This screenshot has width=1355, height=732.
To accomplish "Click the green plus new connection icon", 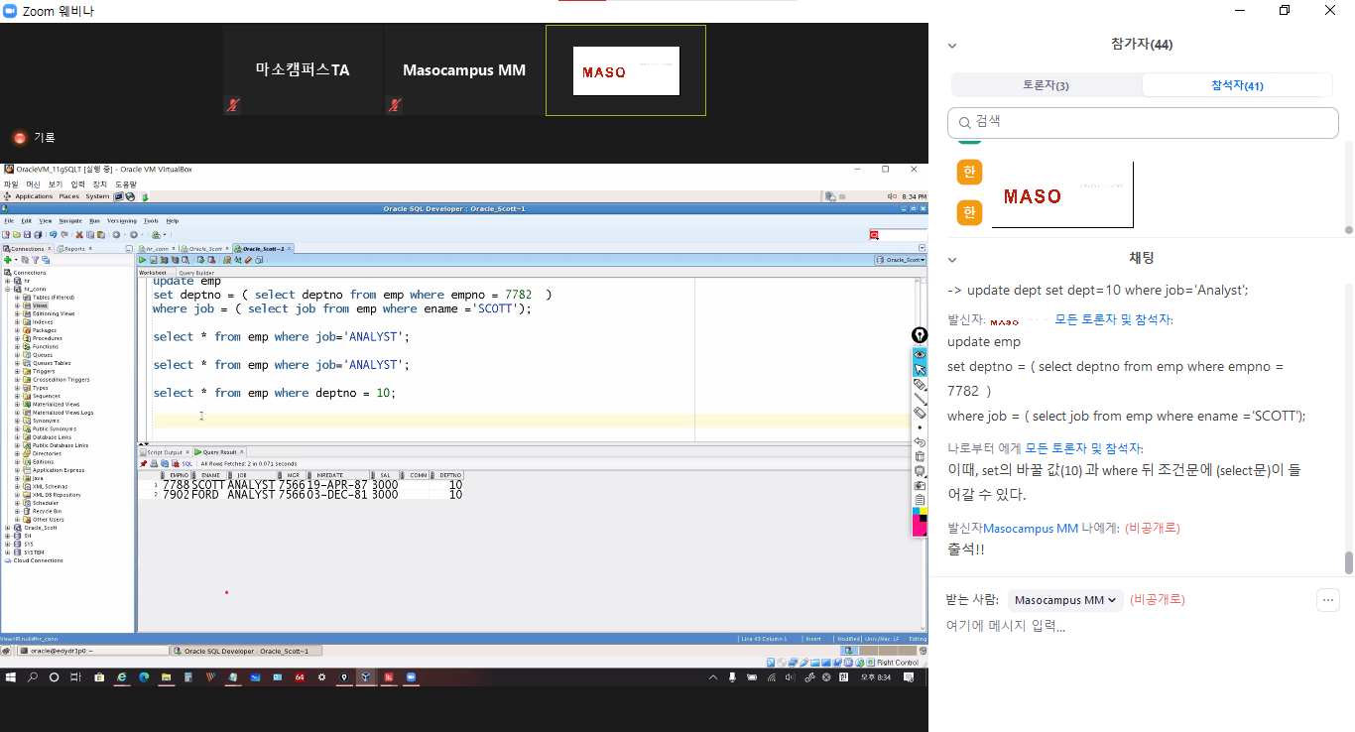I will 8,260.
